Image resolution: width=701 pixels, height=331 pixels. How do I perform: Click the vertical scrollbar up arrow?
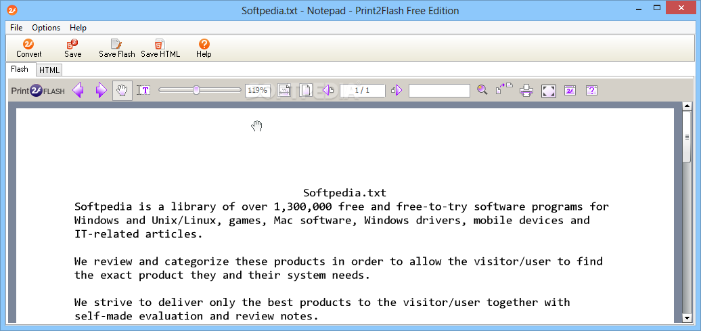click(687, 106)
